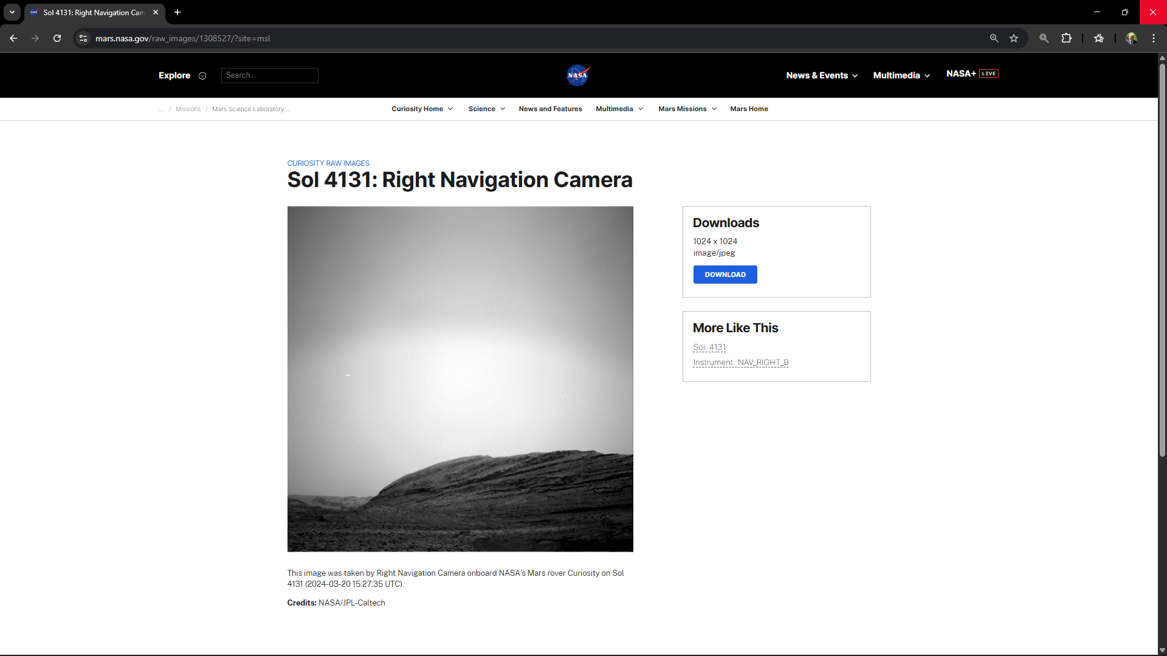Bookmark this page with the star icon
This screenshot has height=656, width=1167.
coord(1014,38)
